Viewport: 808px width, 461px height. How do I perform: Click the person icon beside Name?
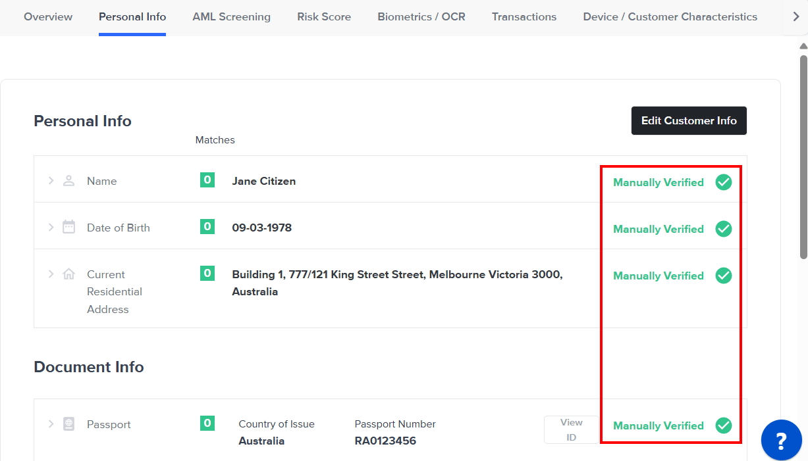[x=68, y=181]
